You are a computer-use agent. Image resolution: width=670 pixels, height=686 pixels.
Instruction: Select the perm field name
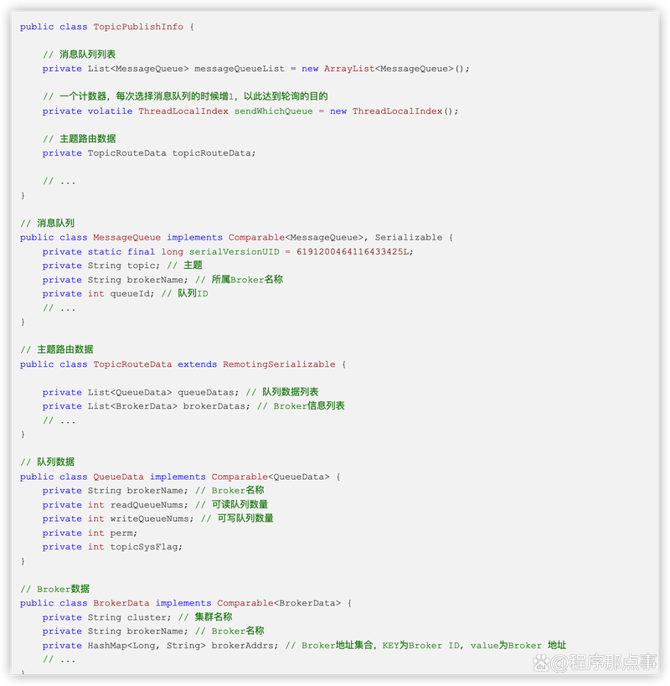pos(124,533)
